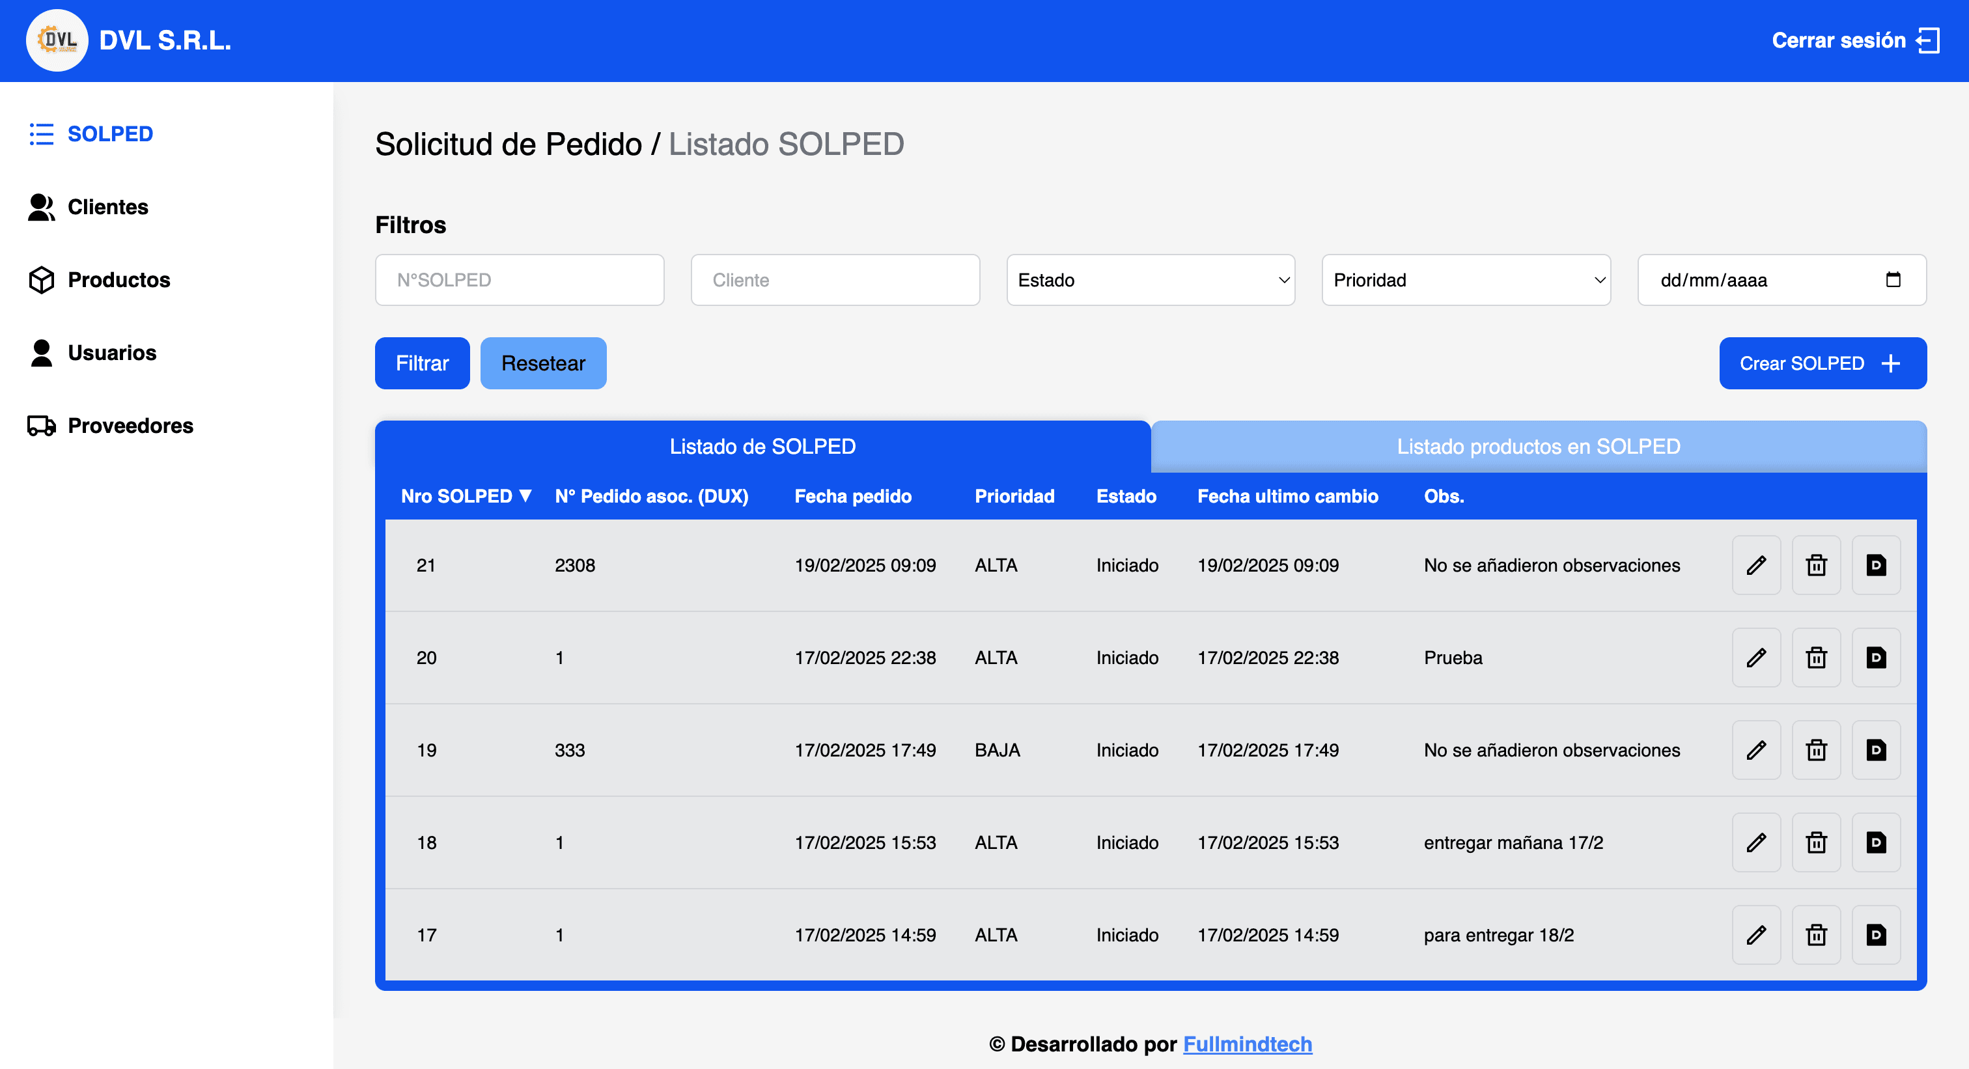1969x1069 pixels.
Task: Open the calendar picker icon in the date filter
Action: (x=1893, y=280)
